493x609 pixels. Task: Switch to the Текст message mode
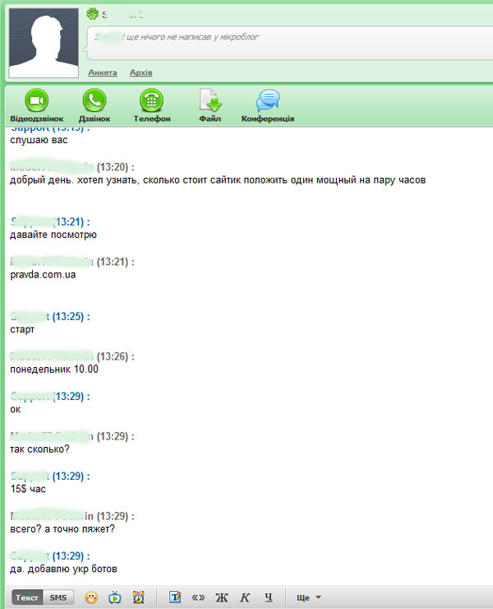pyautogui.click(x=27, y=597)
